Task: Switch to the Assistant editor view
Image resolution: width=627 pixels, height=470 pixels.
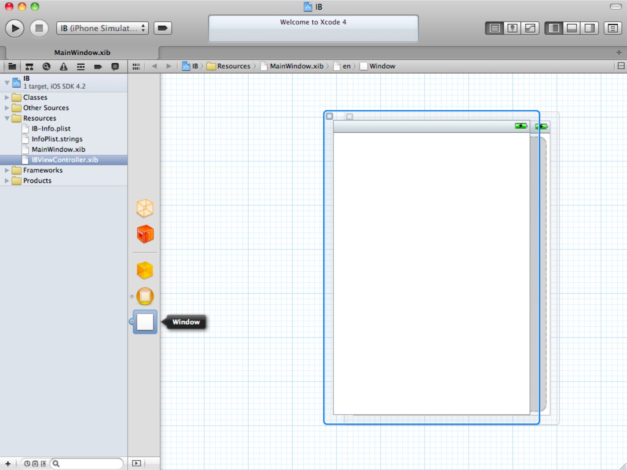Action: click(513, 28)
